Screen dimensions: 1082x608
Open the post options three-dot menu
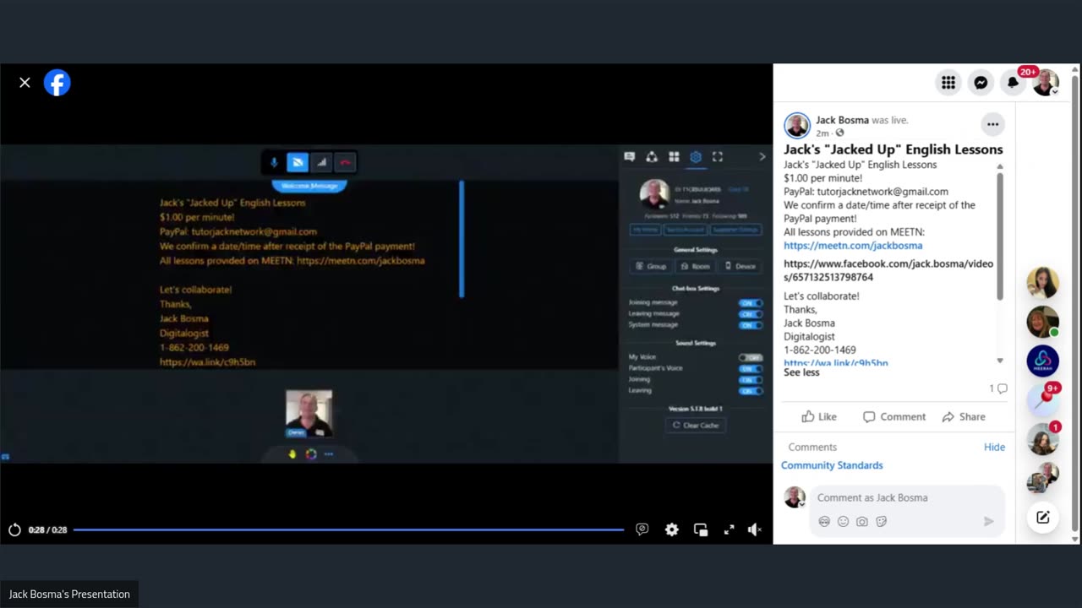coord(992,124)
